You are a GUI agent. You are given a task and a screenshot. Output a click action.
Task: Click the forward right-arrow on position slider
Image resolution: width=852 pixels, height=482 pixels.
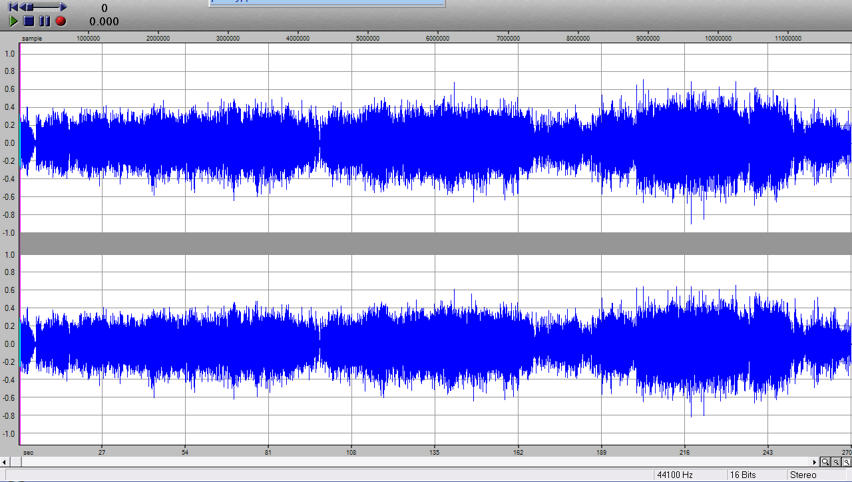pyautogui.click(x=63, y=7)
